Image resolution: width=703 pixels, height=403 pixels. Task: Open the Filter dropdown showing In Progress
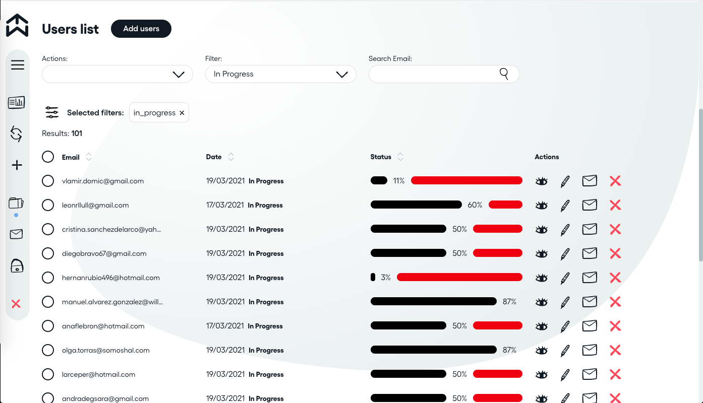tap(281, 74)
